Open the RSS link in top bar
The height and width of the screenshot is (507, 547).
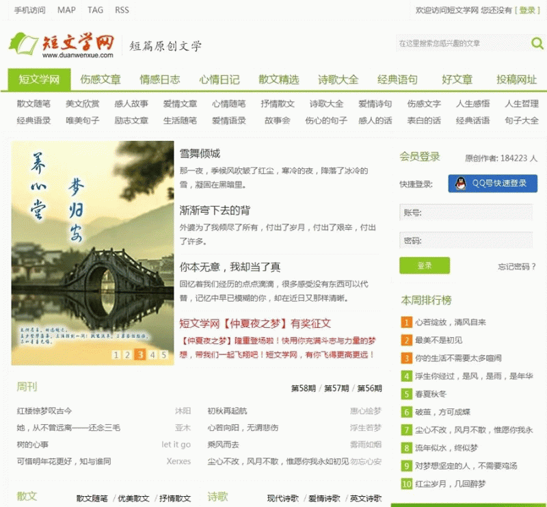122,10
